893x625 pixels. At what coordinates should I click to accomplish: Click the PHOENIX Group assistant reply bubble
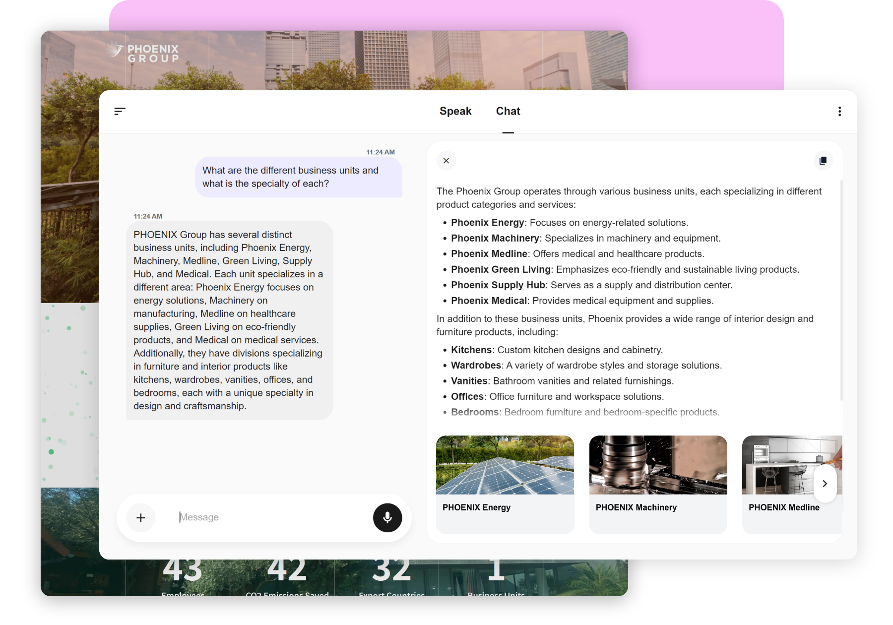click(229, 320)
